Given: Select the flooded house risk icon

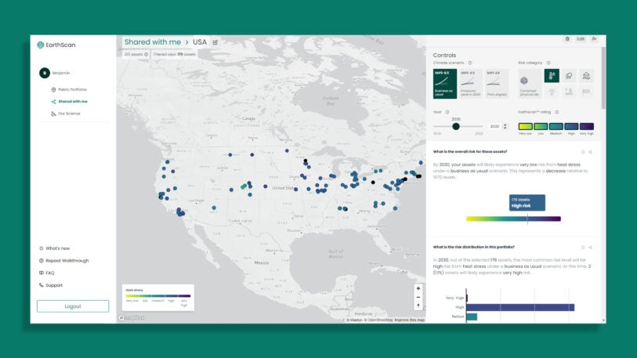Looking at the screenshot, I should 586,75.
